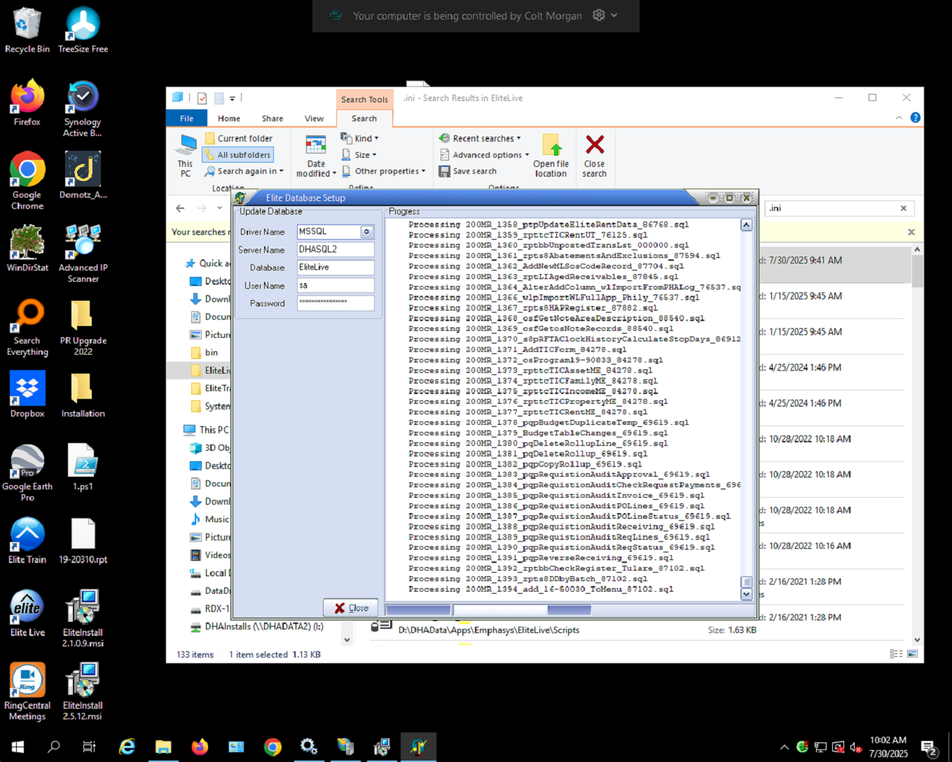Expand Advanced options dropdown

[x=484, y=155]
